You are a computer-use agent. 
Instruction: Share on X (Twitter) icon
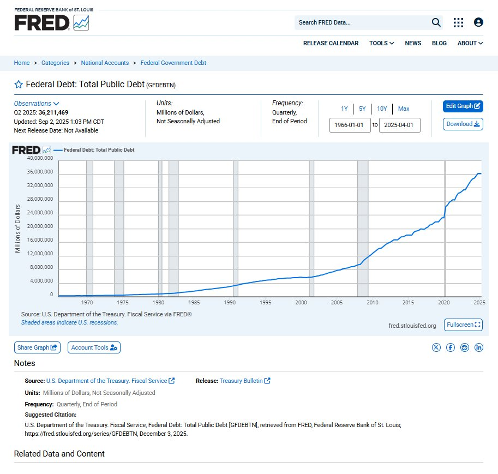[436, 347]
